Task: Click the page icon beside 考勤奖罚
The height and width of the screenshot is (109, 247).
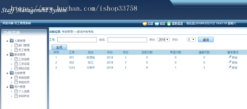Action: tap(16, 82)
